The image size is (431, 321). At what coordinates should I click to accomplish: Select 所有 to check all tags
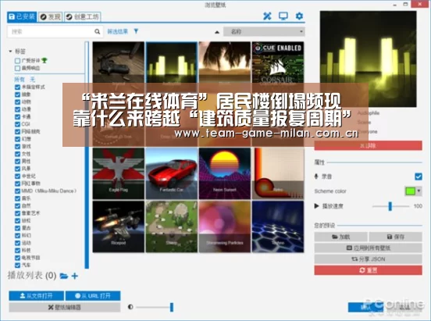tap(20, 80)
